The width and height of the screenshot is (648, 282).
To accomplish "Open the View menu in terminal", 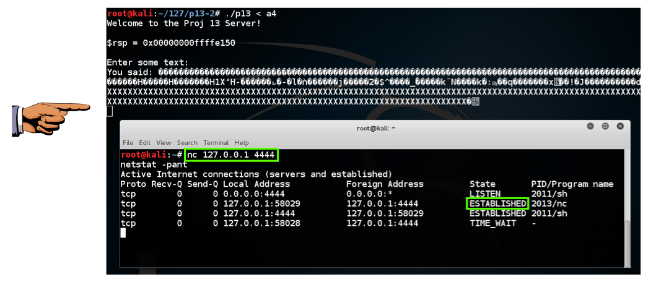I will 164,143.
